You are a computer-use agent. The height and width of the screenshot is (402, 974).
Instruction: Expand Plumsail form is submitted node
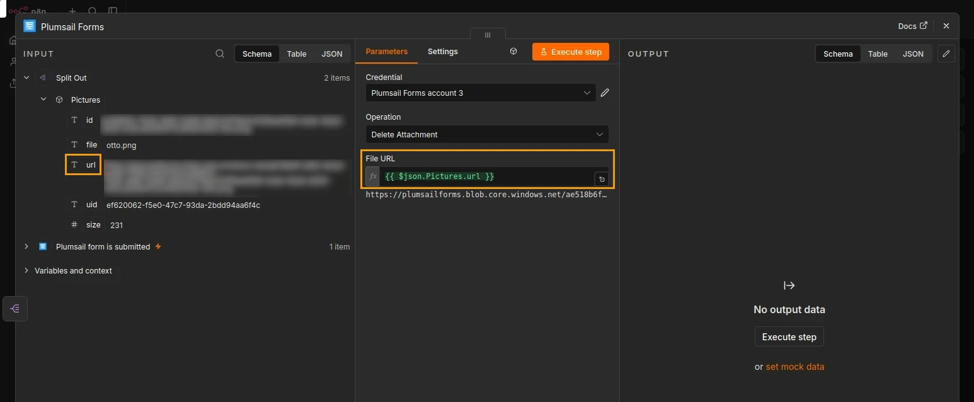pyautogui.click(x=26, y=246)
